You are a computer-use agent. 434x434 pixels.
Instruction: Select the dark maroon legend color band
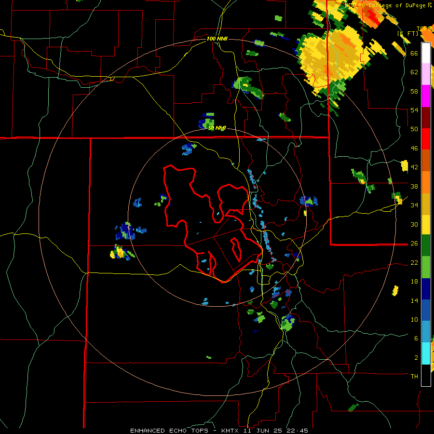(426, 117)
